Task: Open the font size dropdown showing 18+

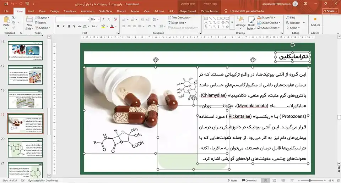Action: point(99,19)
